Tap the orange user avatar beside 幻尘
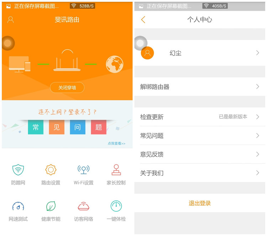The image size is (267, 236). 147,53
